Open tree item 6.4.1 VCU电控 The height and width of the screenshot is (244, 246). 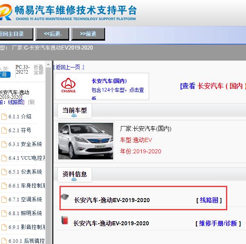[26, 158]
